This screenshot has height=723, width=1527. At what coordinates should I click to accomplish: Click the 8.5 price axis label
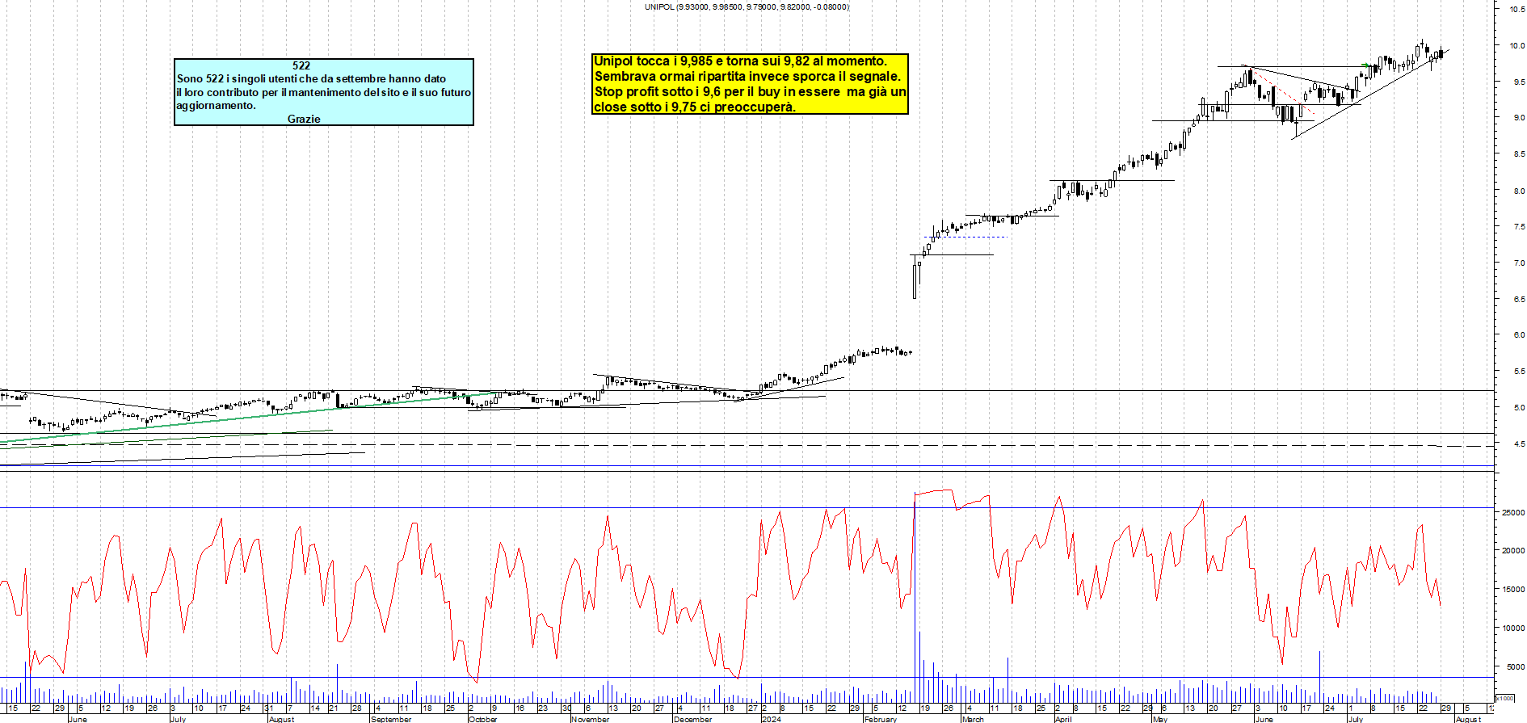tap(1519, 154)
